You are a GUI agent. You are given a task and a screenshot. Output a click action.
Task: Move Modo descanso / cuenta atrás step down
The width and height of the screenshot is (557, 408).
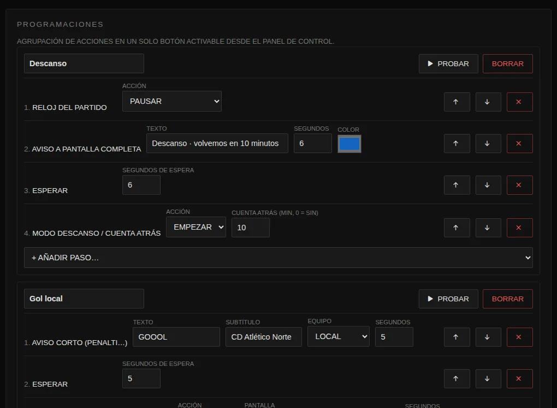[x=488, y=228]
